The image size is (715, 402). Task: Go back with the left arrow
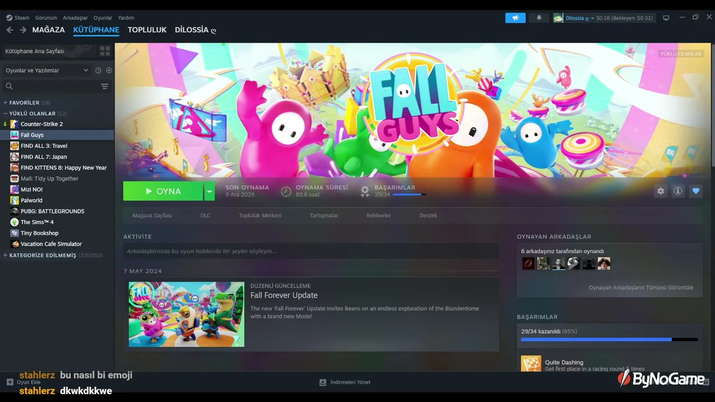click(x=9, y=30)
